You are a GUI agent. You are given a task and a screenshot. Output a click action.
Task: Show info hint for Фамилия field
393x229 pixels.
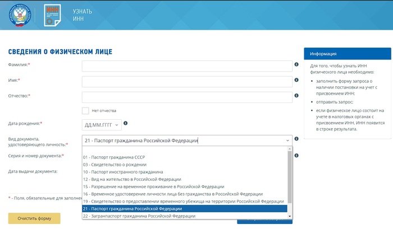pyautogui.click(x=296, y=64)
